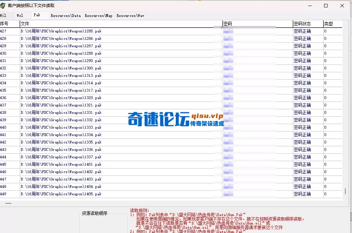Click the 密码 column header

click(x=258, y=24)
